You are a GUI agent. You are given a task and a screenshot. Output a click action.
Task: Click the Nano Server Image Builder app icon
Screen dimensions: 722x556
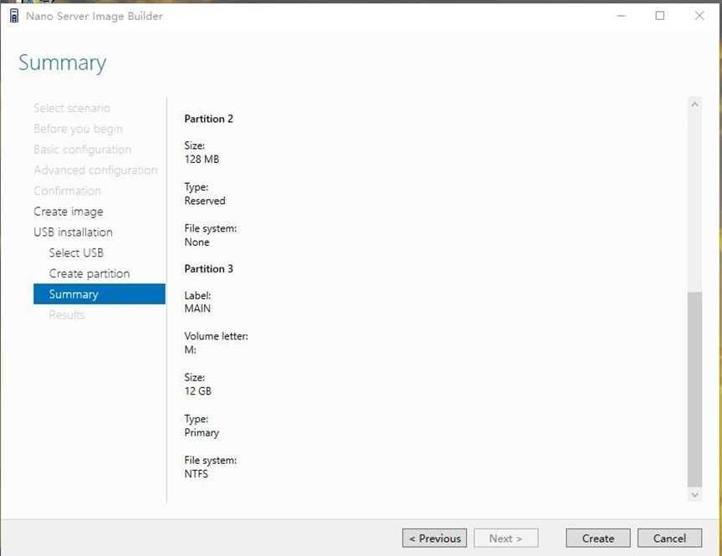click(x=14, y=16)
